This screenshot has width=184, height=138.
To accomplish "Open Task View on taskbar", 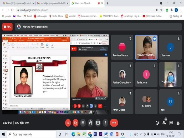I will [x=67, y=134].
